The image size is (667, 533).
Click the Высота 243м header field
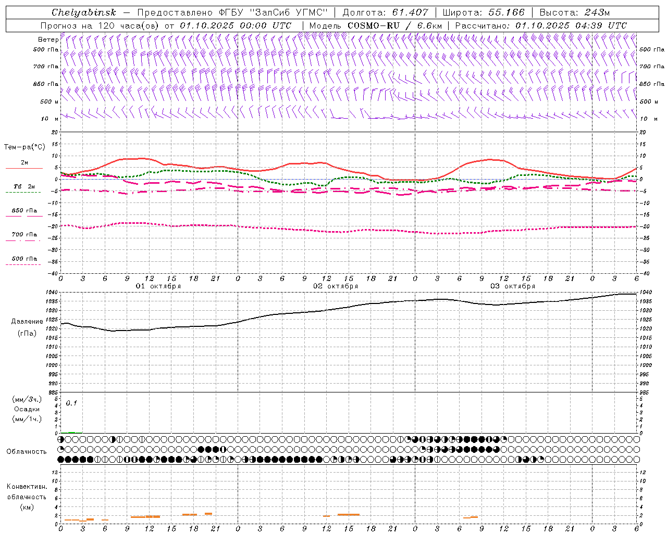pyautogui.click(x=574, y=12)
